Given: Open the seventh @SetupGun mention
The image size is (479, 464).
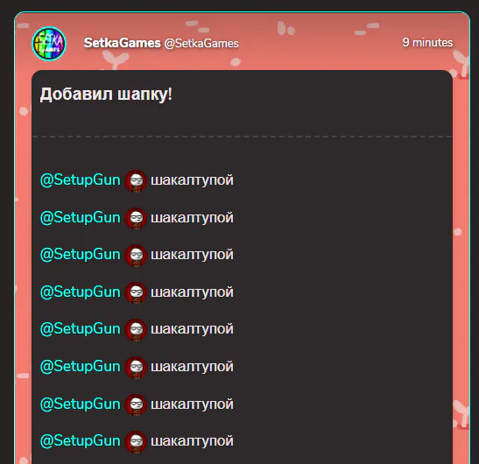Looking at the screenshot, I should coord(81,404).
